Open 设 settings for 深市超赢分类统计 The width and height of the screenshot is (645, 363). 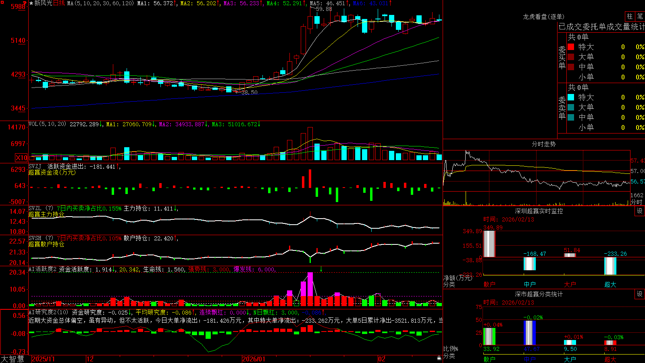click(x=640, y=294)
